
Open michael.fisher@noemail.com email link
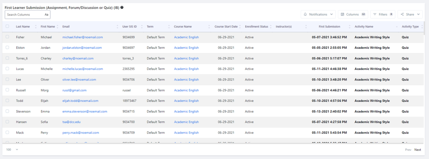(x=83, y=37)
